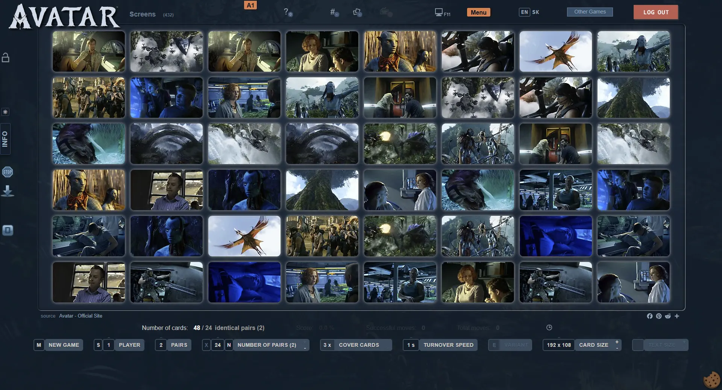
Task: Click the STOP sign icon in sidebar
Action: tap(8, 172)
